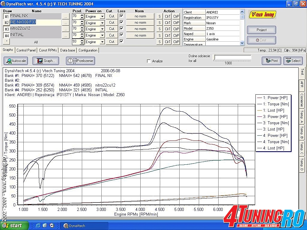This screenshot has height=230, width=307.
Task: Expand Power on dropdown for row #1
Action: [102, 16]
